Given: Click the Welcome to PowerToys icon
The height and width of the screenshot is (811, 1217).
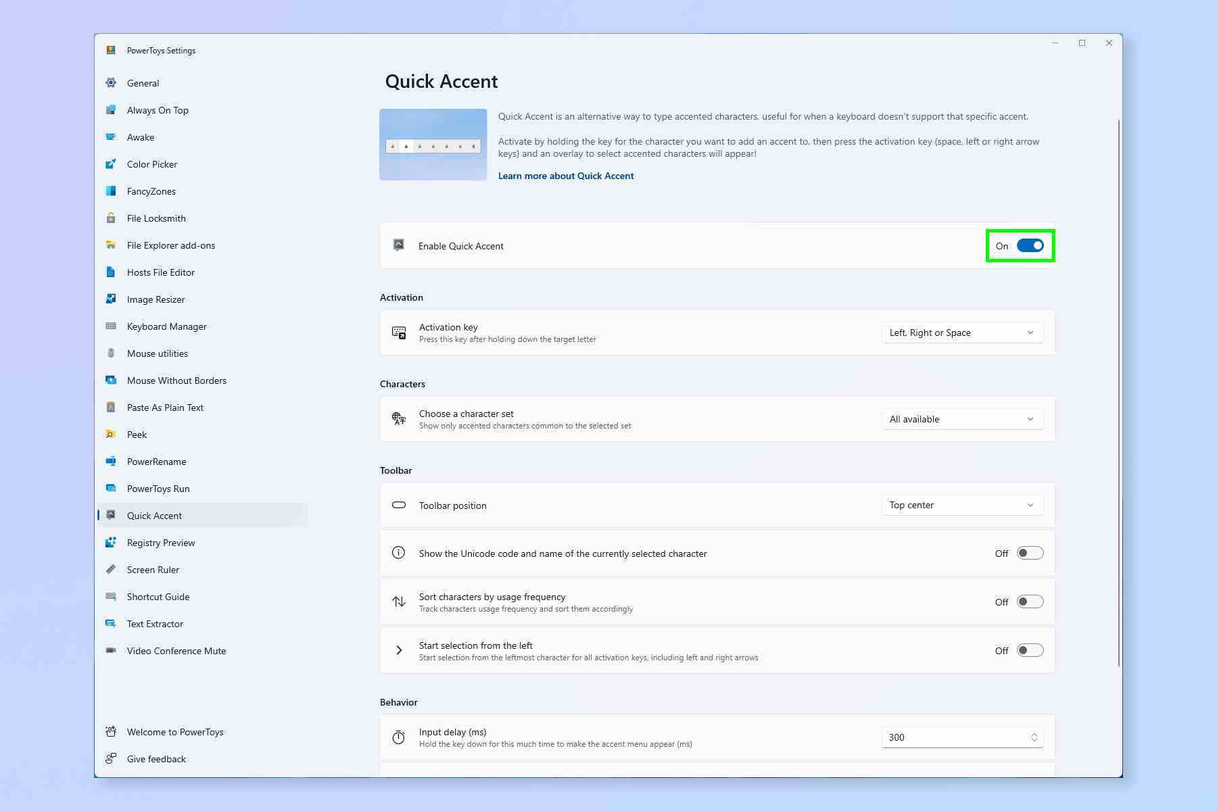Looking at the screenshot, I should point(111,731).
